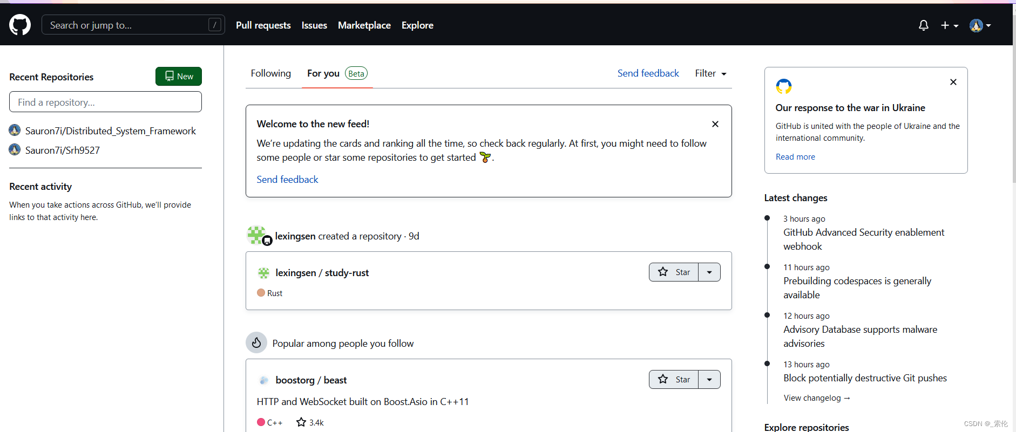
Task: Expand list dropdown next to study-rust Star
Action: pyautogui.click(x=709, y=272)
